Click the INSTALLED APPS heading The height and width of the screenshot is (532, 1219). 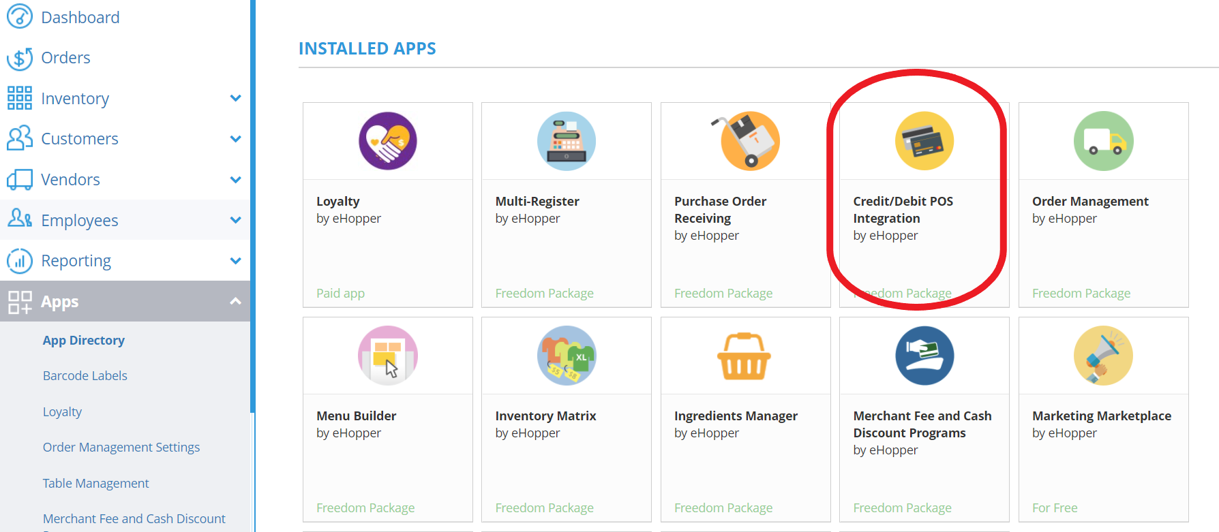(x=367, y=48)
